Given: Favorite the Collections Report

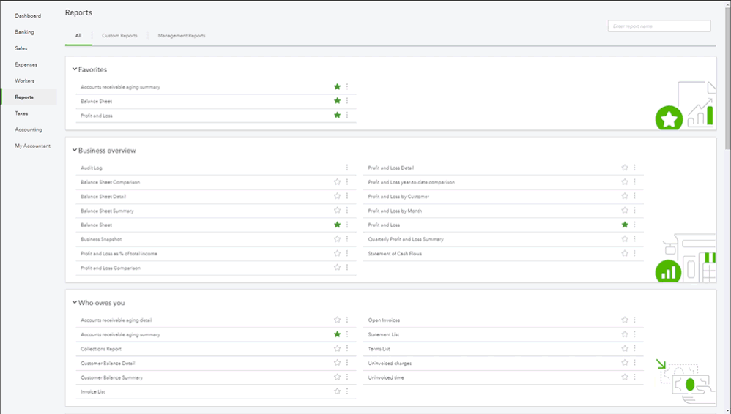Looking at the screenshot, I should (x=337, y=348).
